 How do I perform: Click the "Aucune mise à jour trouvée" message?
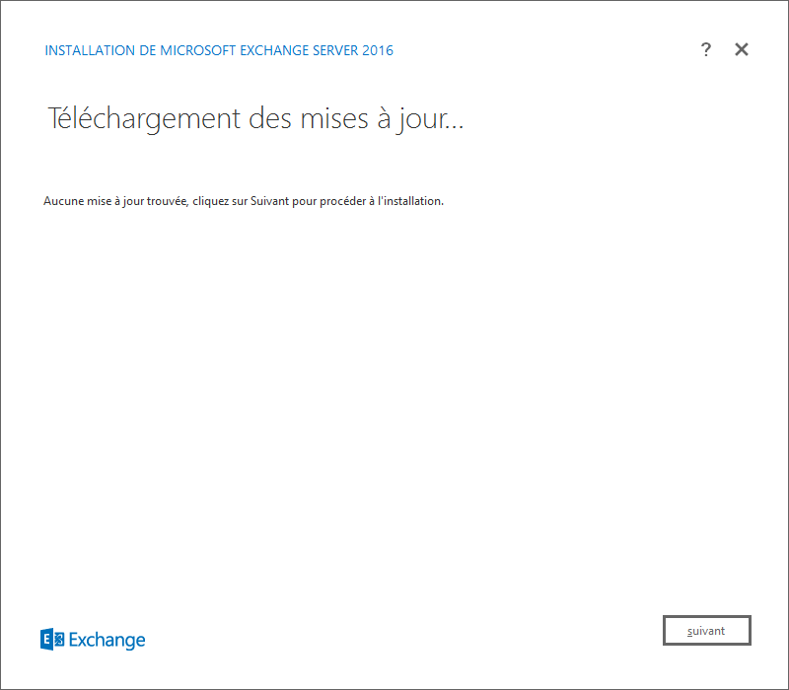[x=244, y=201]
